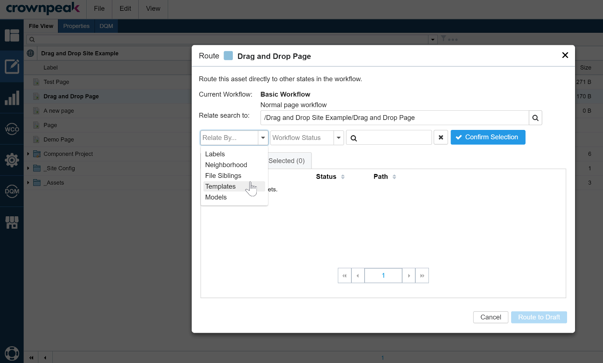Image resolution: width=603 pixels, height=363 pixels.
Task: Switch to the File View tab
Action: point(41,26)
